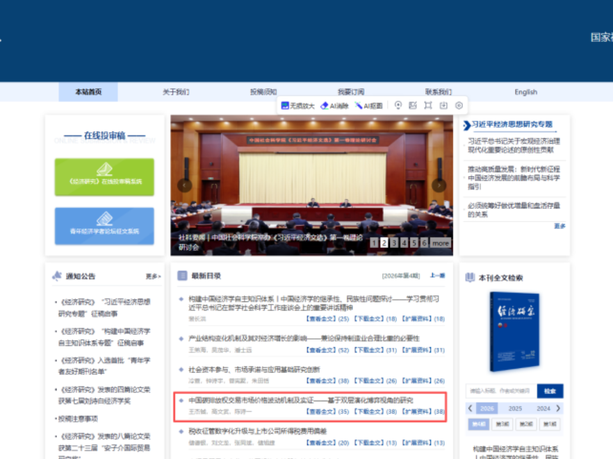Go to carousel slide 5
The height and width of the screenshot is (459, 613).
[x=414, y=243]
